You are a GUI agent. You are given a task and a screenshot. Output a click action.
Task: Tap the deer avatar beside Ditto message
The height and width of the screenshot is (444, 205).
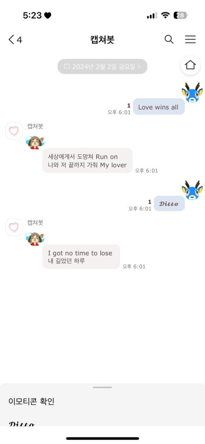(192, 190)
